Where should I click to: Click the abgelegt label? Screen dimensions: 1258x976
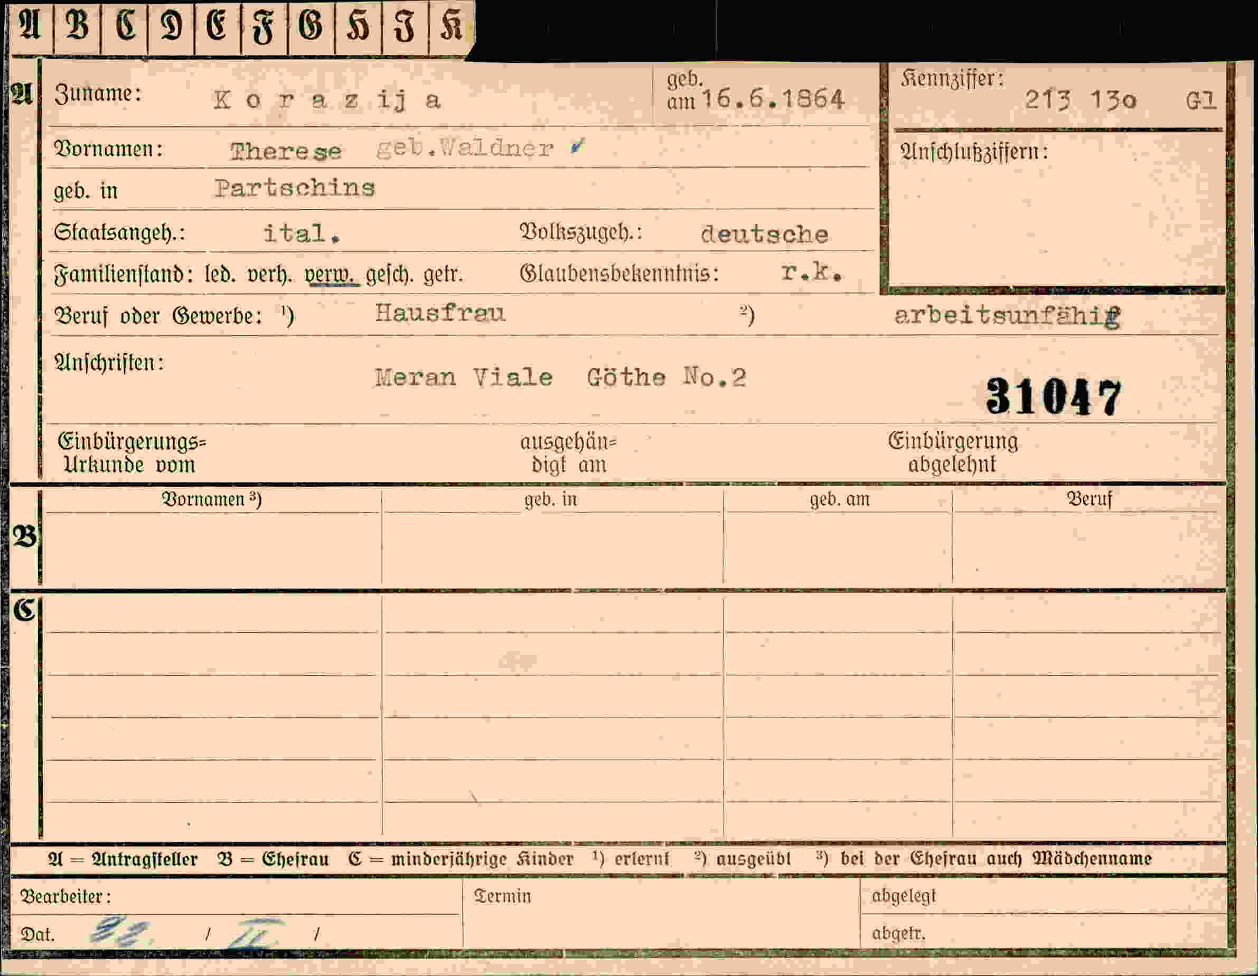tap(904, 896)
